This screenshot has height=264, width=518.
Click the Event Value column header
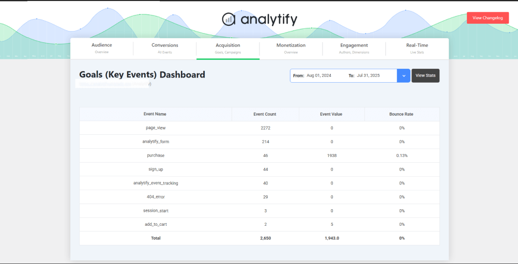pos(331,114)
